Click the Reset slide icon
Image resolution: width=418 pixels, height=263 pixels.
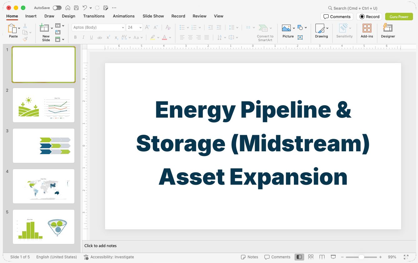coord(58,32)
